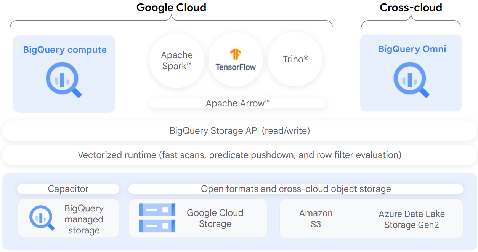
Task: Click the BigQuery Omni magnifier icon
Action: (x=411, y=79)
